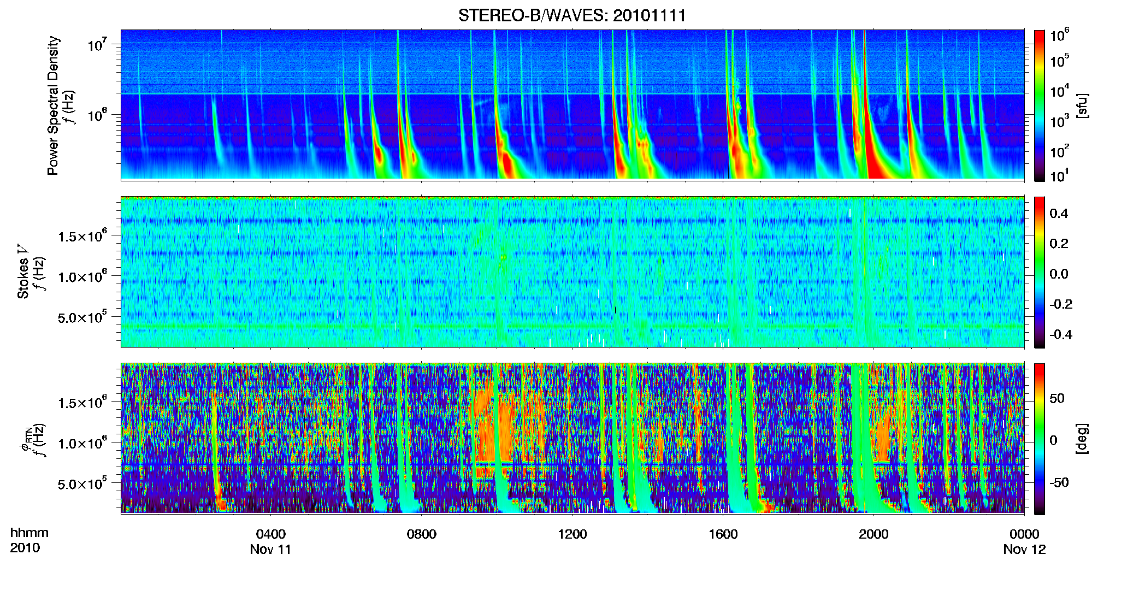Click 10^2 label on the sfu color bar
Image resolution: width=1145 pixels, height=590 pixels.
click(1060, 151)
